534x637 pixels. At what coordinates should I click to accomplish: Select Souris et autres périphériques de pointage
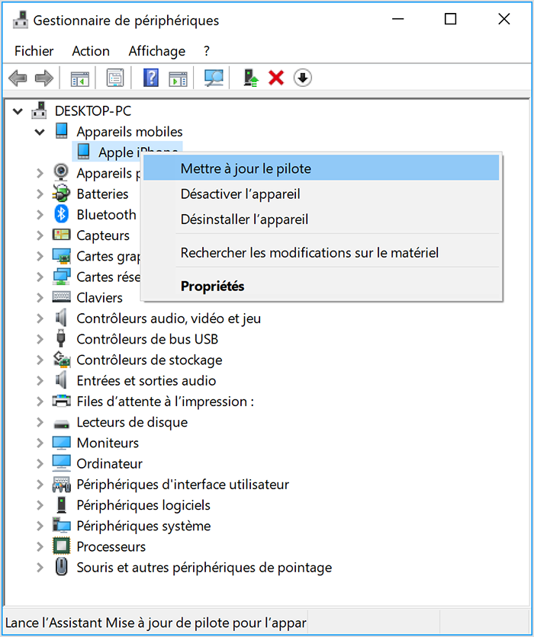(204, 568)
